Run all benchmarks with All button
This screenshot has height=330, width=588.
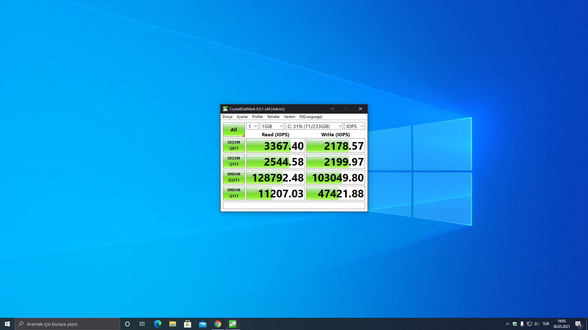234,130
